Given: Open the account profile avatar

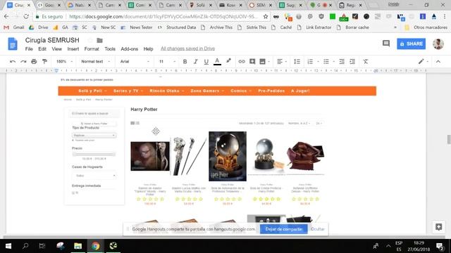Looking at the screenshot, I should tap(438, 44).
